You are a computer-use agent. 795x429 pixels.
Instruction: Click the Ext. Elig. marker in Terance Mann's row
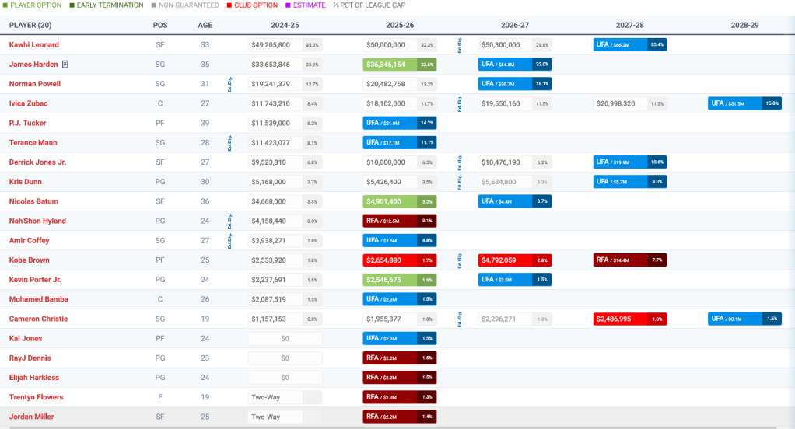click(x=230, y=142)
